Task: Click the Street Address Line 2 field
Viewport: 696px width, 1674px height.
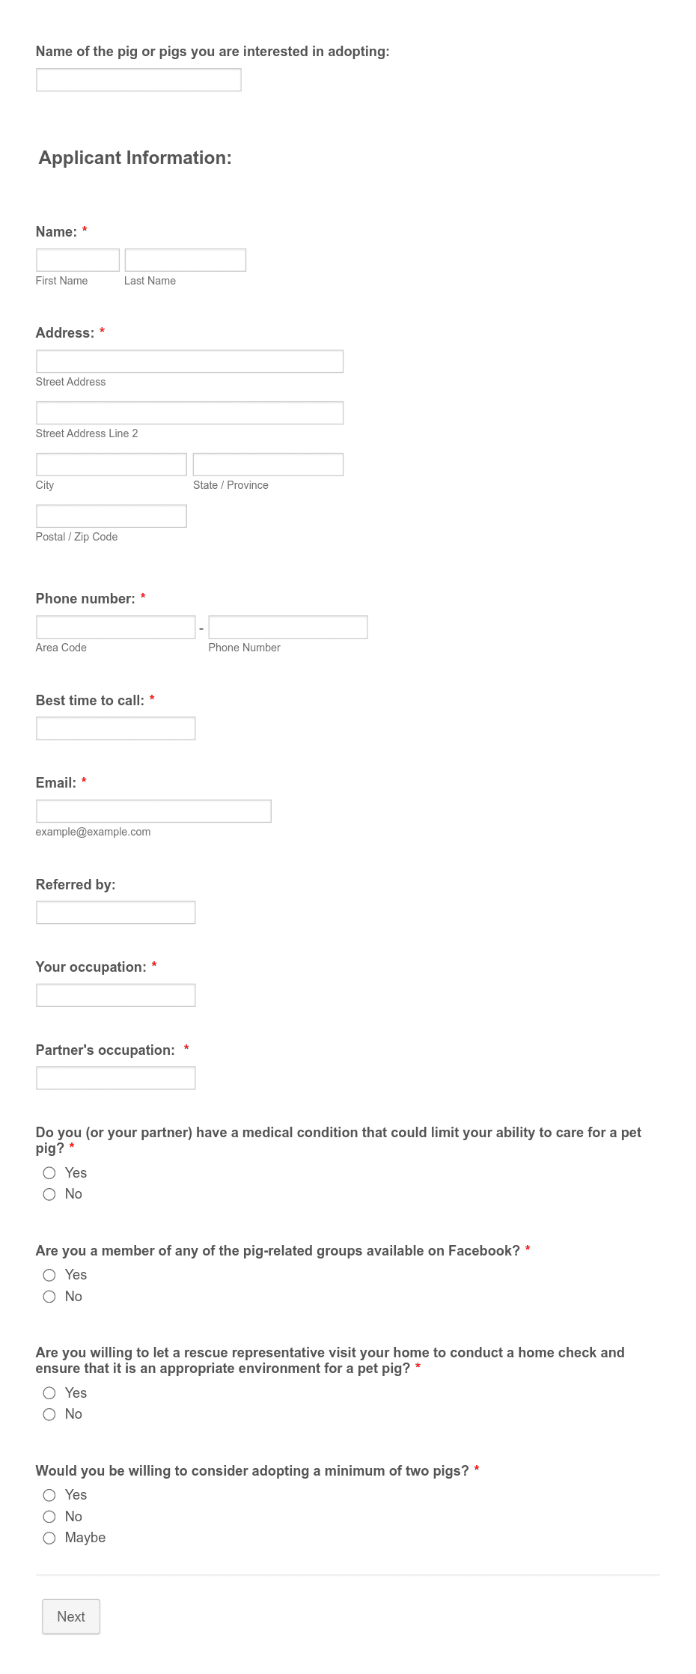Action: point(189,413)
